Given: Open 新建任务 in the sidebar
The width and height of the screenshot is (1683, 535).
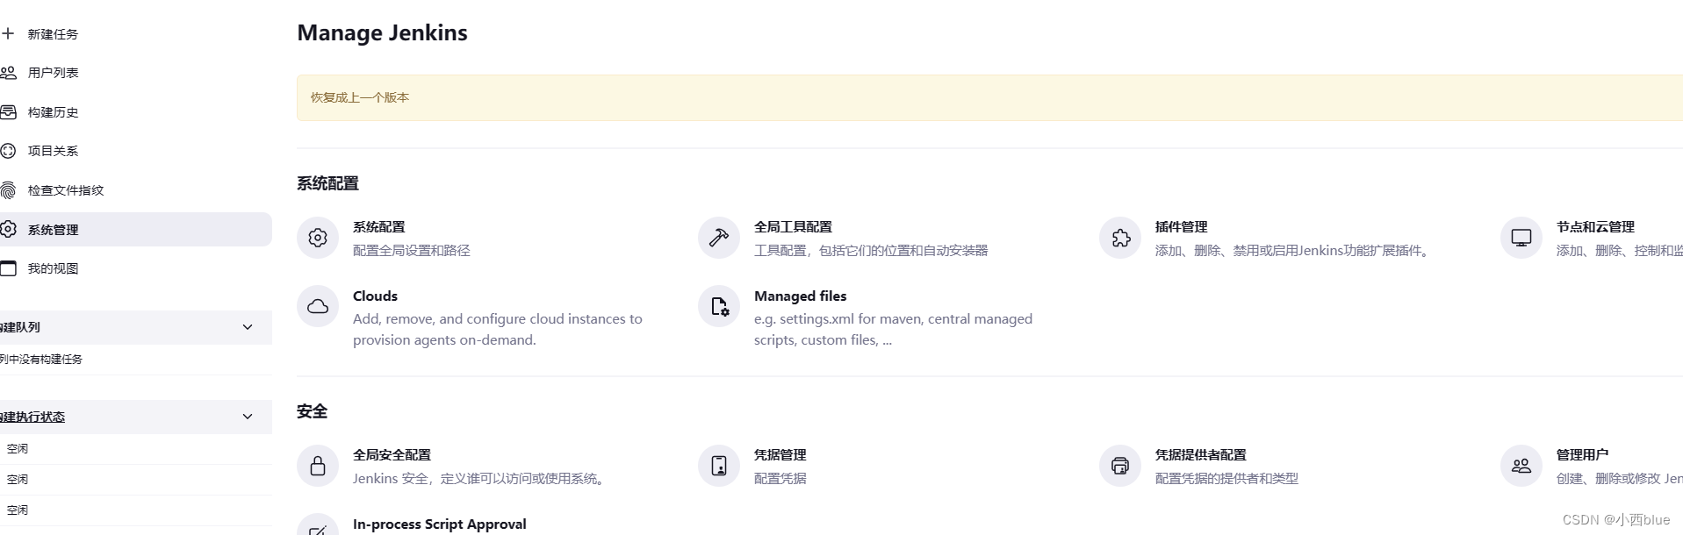Looking at the screenshot, I should pyautogui.click(x=53, y=34).
